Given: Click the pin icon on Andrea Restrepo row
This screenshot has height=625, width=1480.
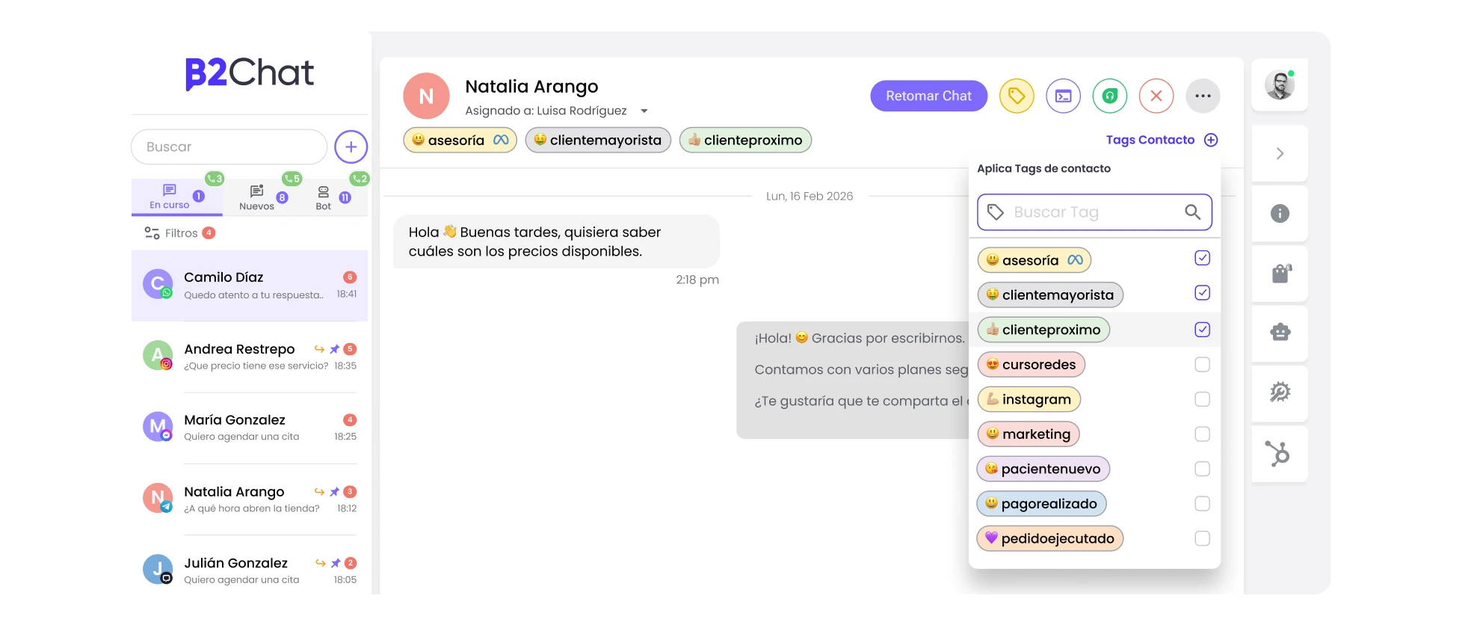Looking at the screenshot, I should point(335,349).
